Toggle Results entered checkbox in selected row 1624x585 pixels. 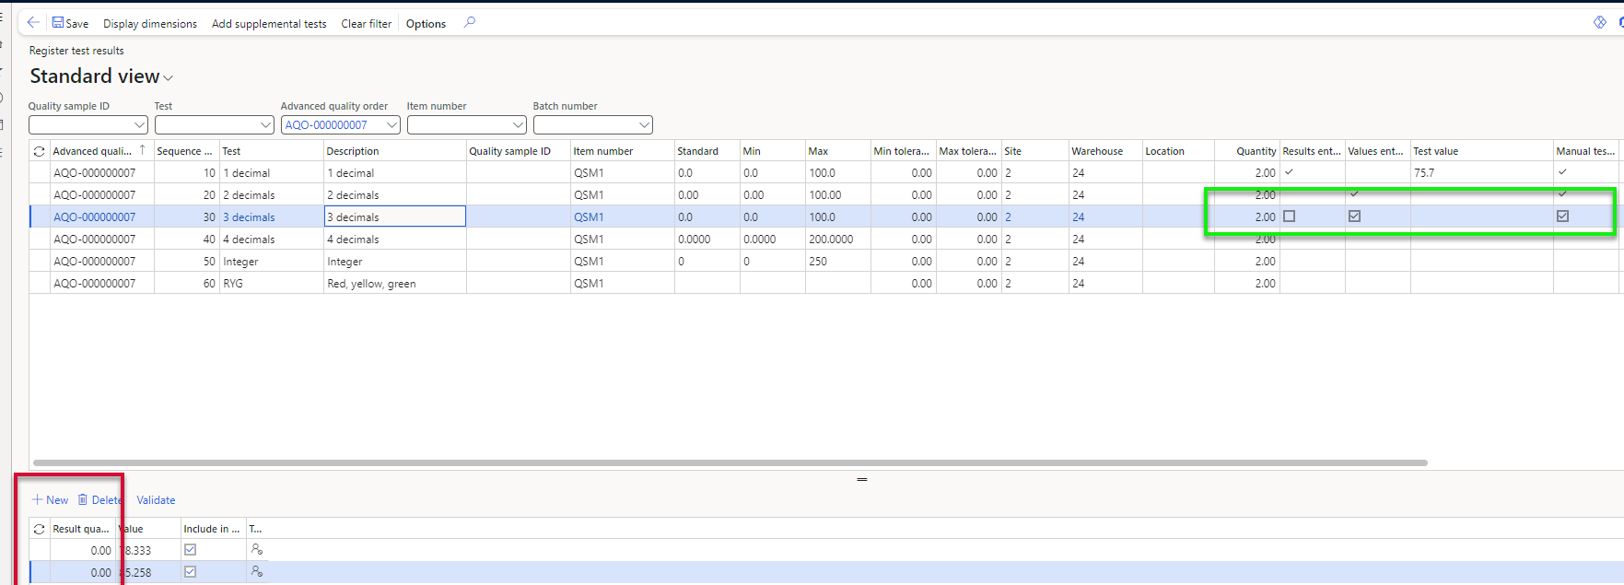pyautogui.click(x=1289, y=216)
